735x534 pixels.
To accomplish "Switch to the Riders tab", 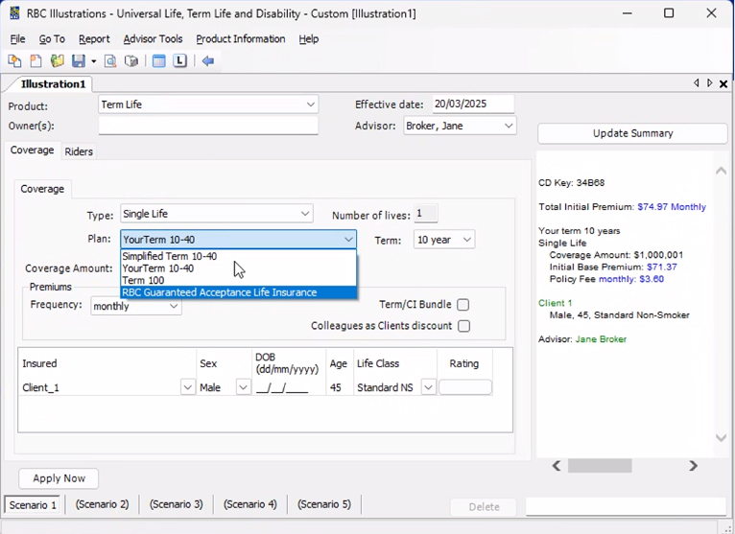I will point(79,151).
